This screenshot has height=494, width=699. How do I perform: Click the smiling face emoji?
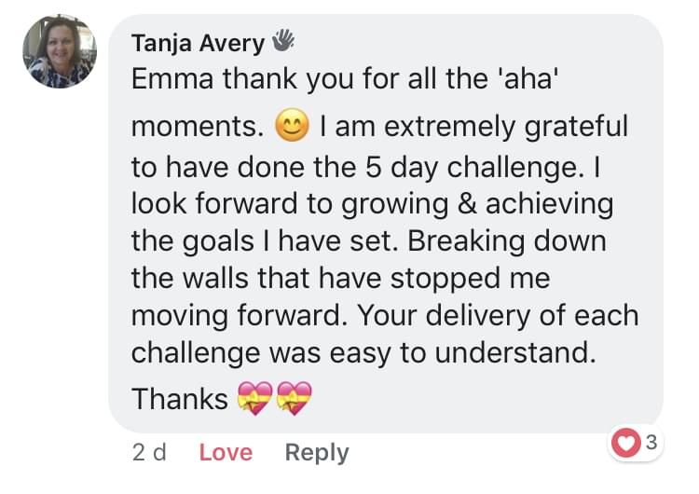pyautogui.click(x=292, y=128)
